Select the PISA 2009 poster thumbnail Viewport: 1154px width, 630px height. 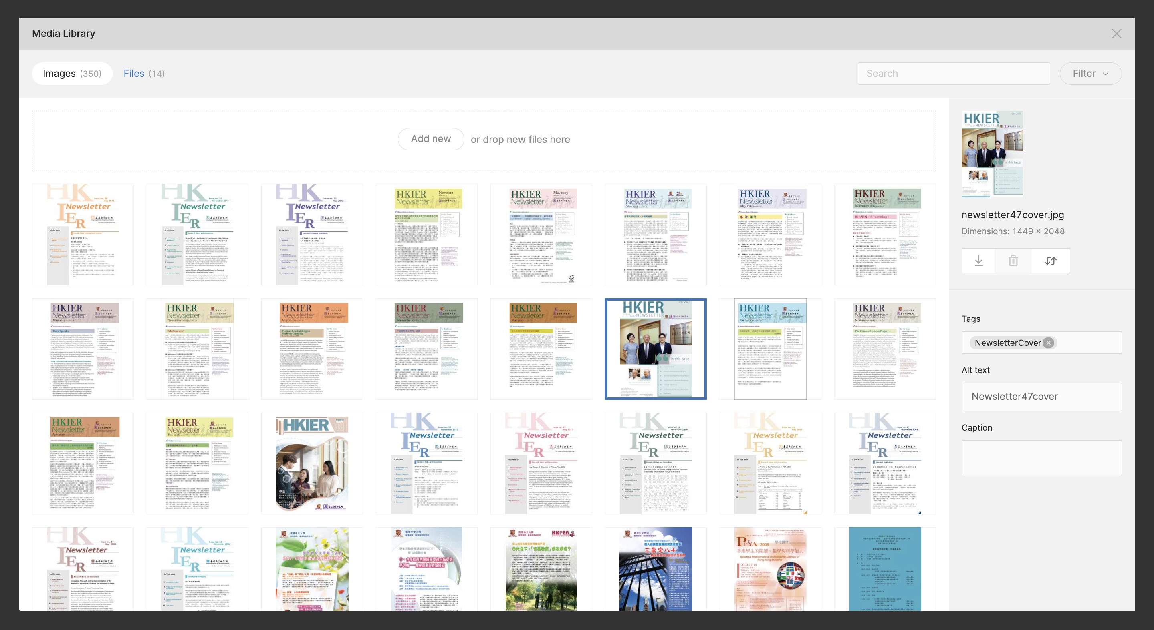pos(770,569)
